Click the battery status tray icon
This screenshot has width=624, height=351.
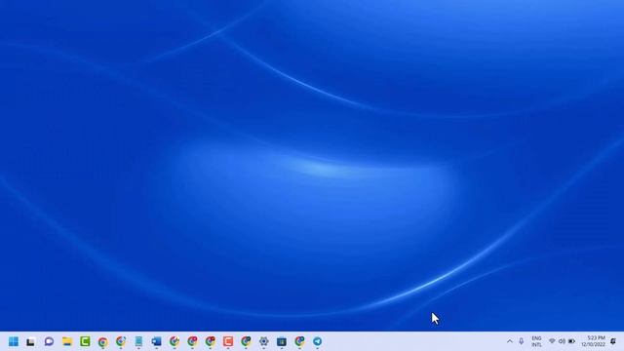(572, 341)
